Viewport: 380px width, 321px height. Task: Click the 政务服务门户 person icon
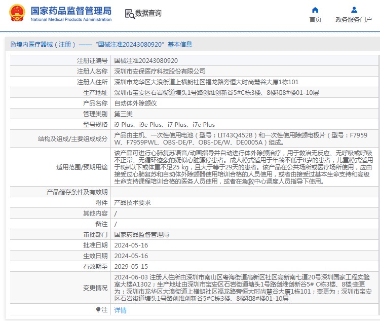point(354,10)
